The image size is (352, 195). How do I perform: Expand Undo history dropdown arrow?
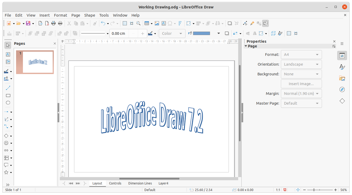[108, 23]
